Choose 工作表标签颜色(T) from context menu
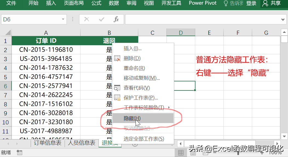Image resolution: width=288 pixels, height=157 pixels. [x=143, y=107]
